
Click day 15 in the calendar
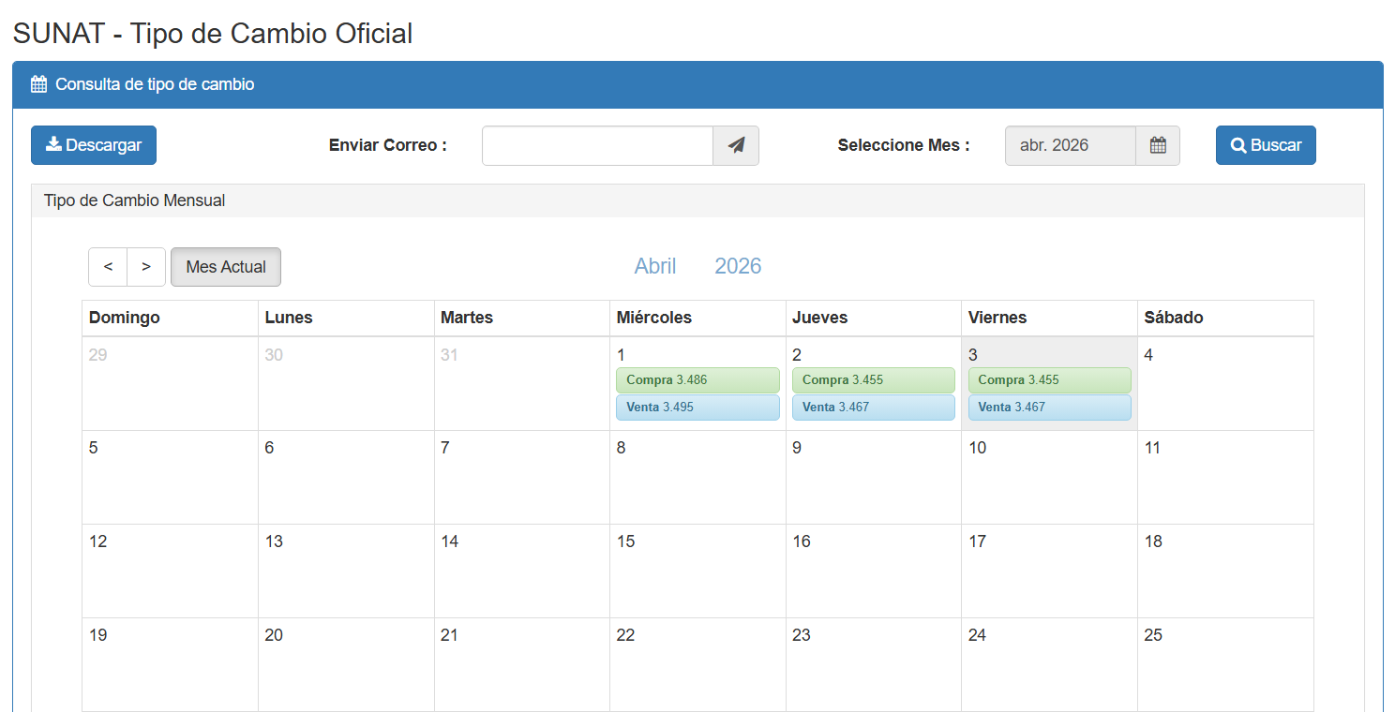pyautogui.click(x=697, y=570)
